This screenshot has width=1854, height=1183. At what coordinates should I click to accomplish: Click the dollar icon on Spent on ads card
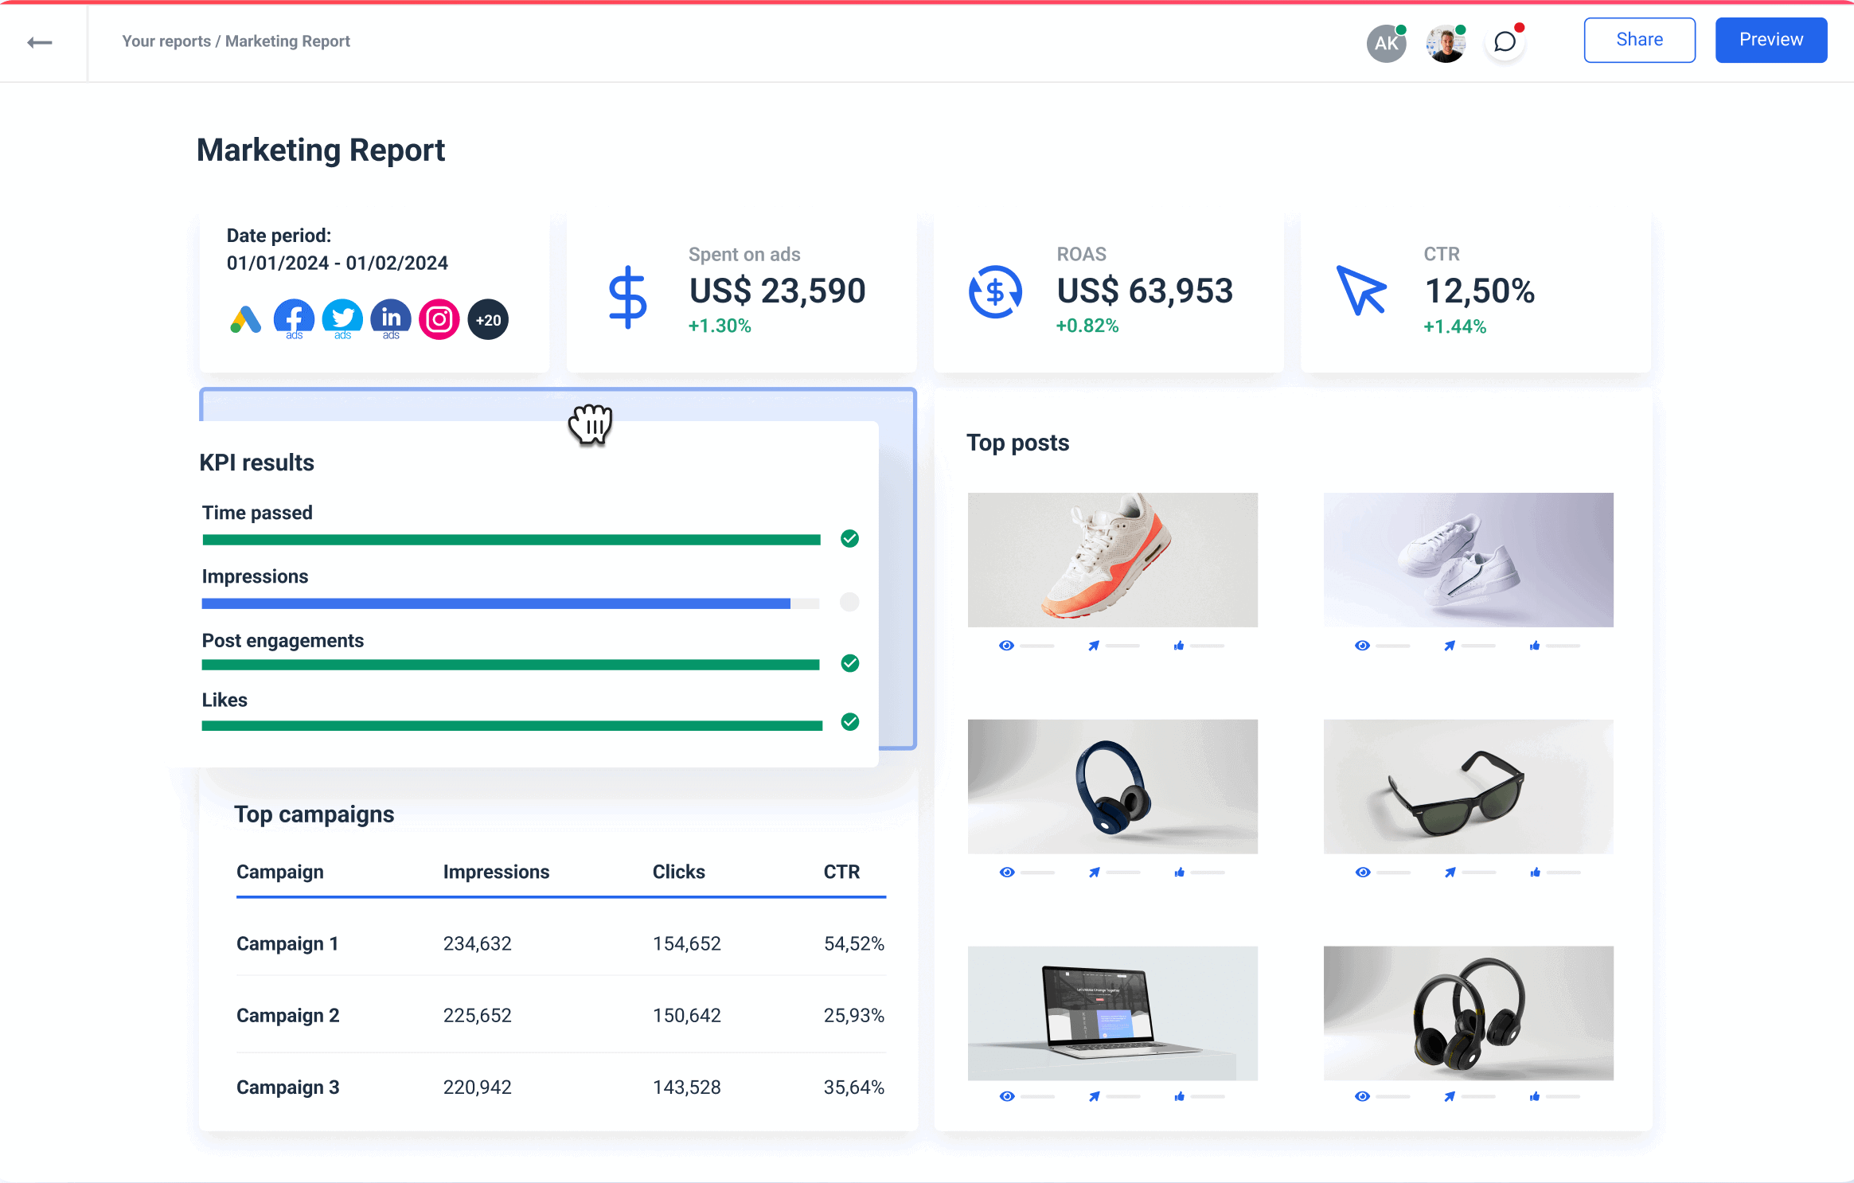click(628, 295)
